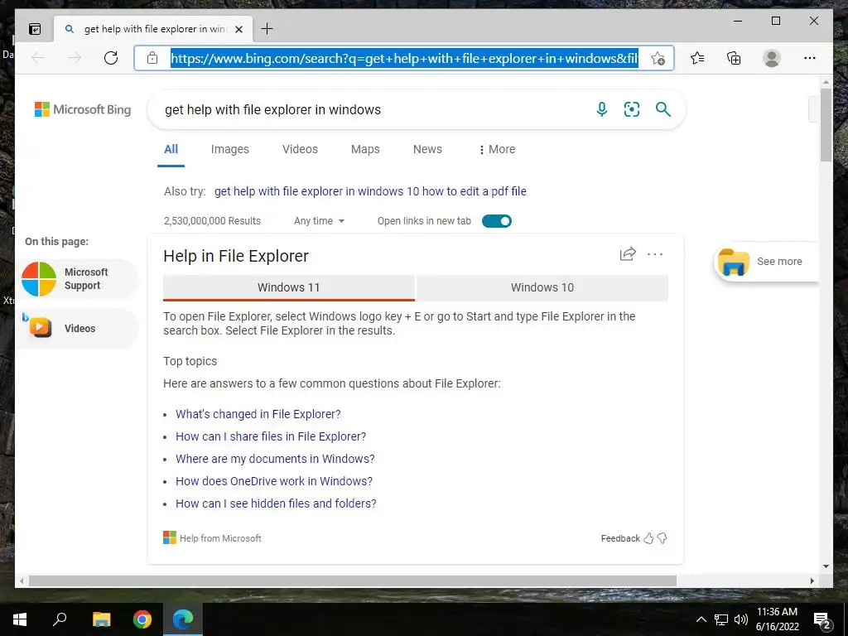Open Bing visual search
Image resolution: width=848 pixels, height=636 pixels.
click(x=632, y=109)
